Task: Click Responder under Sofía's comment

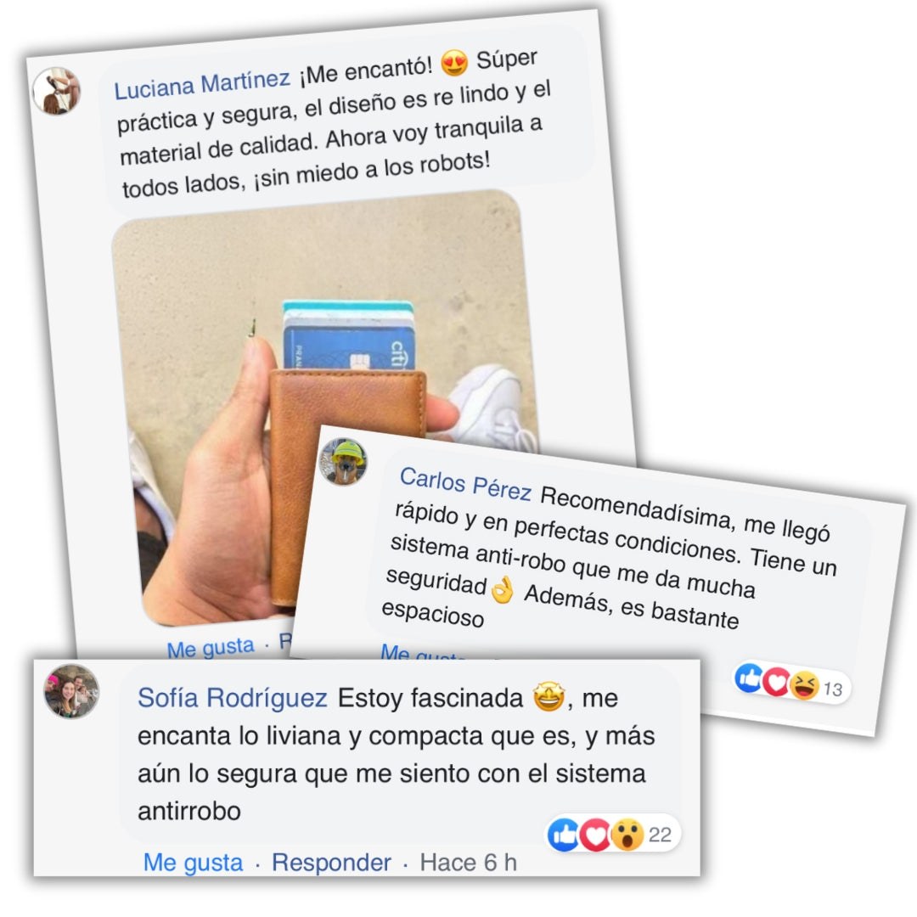Action: pyautogui.click(x=332, y=863)
